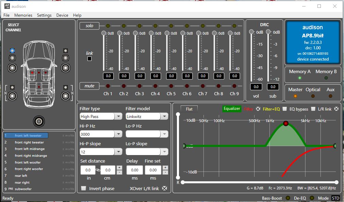Mute Ch 7 with its mute light

(203, 86)
